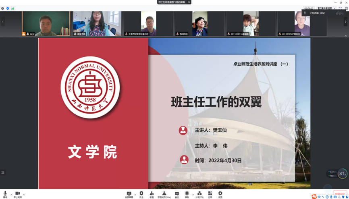
Task: Open the apps (应用) menu
Action: (x=210, y=194)
